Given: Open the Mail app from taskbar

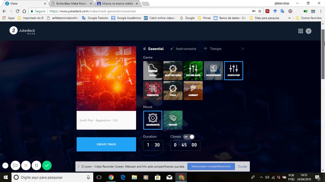Looking at the screenshot, I should pyautogui.click(x=169, y=177).
